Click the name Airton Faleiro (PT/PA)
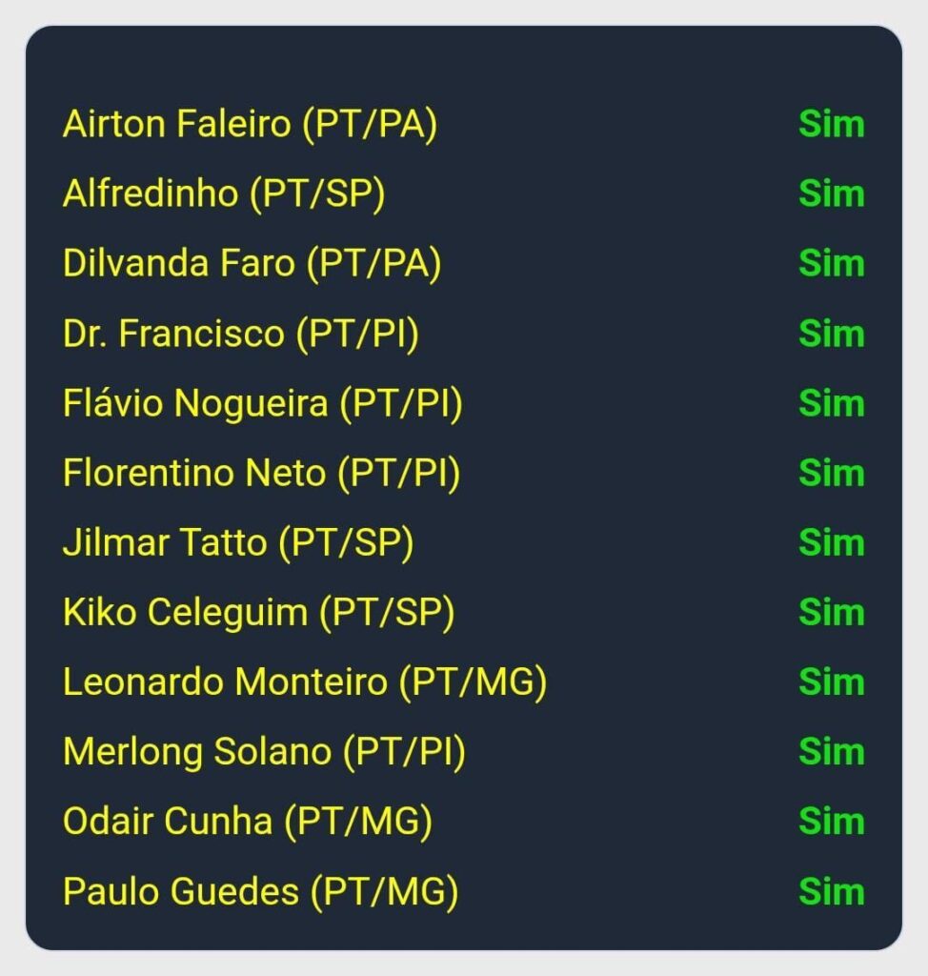Screen dimensions: 928x976 pos(250,125)
